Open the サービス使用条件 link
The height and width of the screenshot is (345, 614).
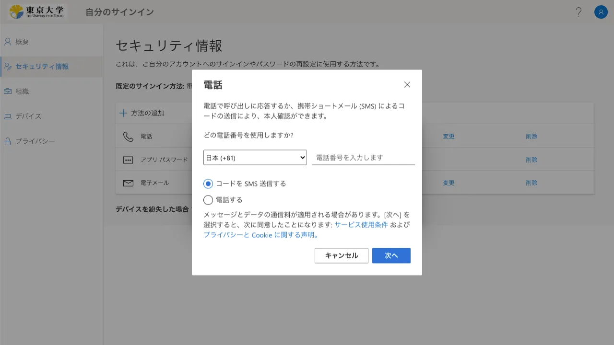[x=361, y=225]
